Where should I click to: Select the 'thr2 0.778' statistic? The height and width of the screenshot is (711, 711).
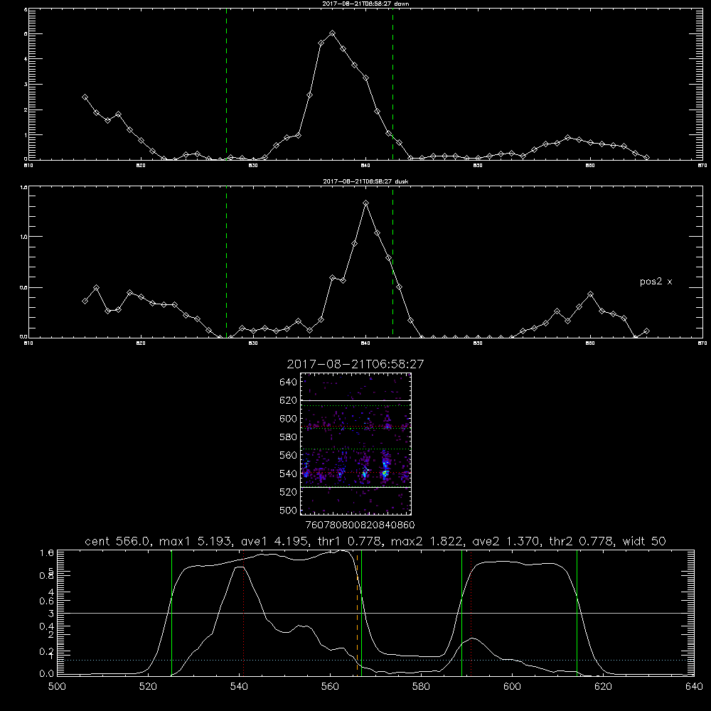tap(582, 541)
